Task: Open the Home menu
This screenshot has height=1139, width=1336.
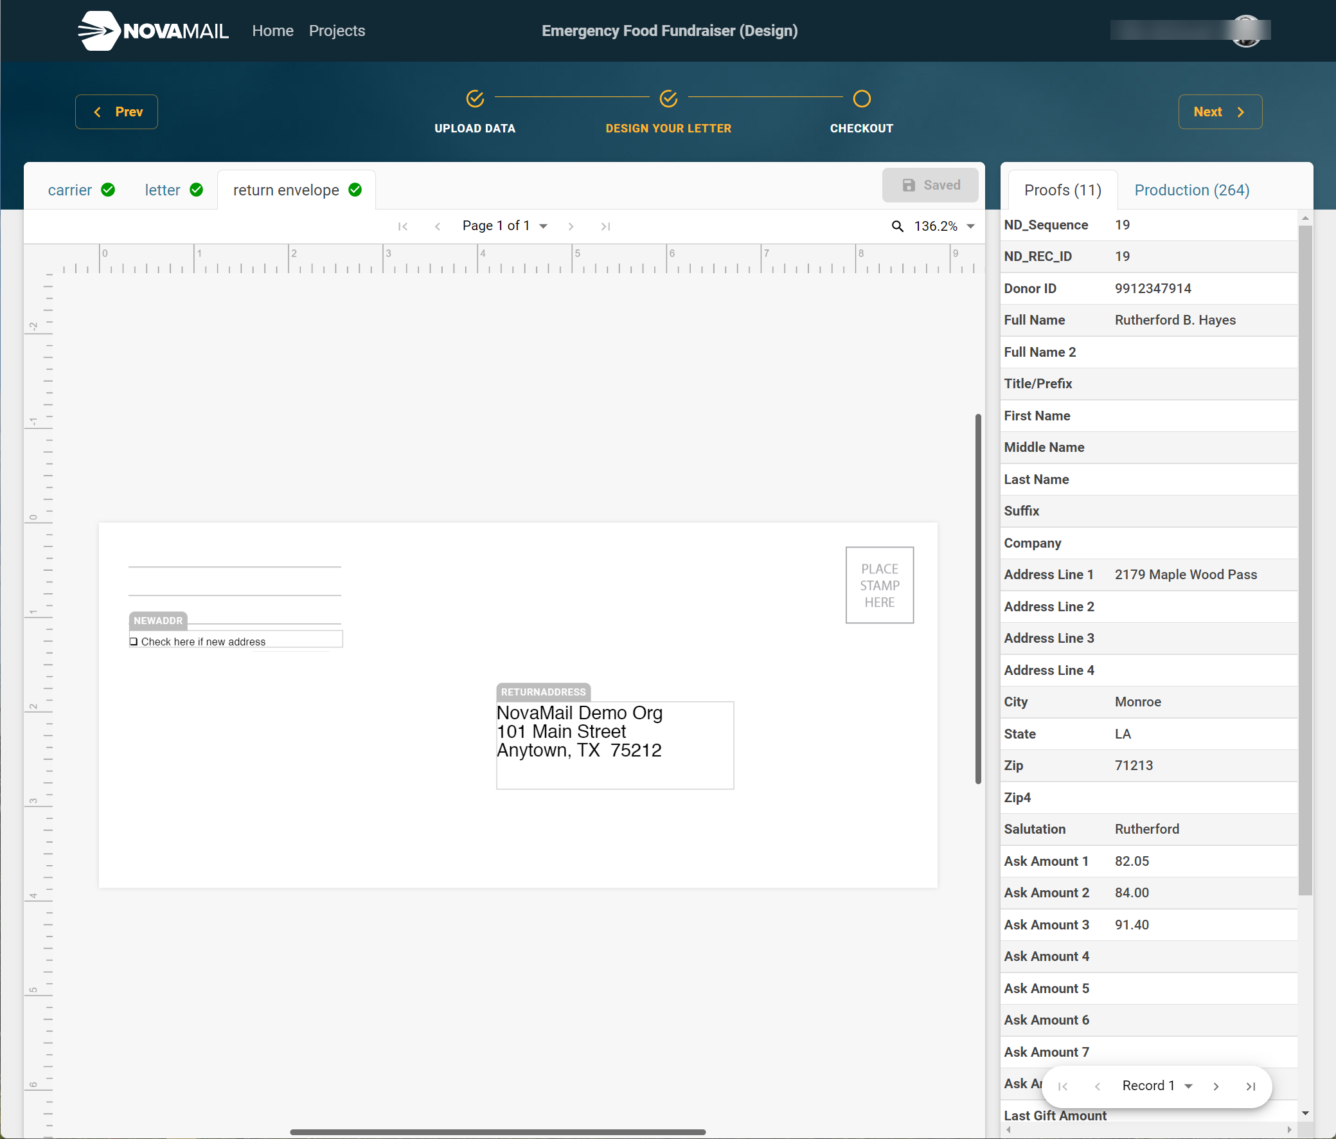Action: (x=272, y=31)
